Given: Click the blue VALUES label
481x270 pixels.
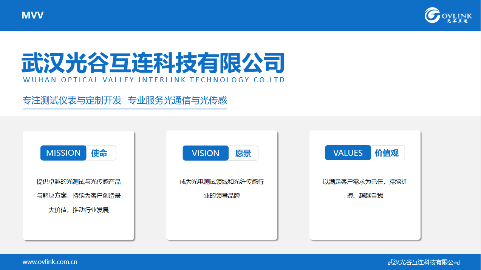Looking at the screenshot, I should [348, 153].
